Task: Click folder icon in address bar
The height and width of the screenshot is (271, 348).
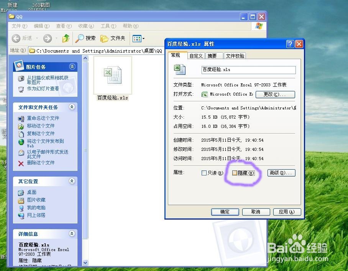Action: coord(32,51)
